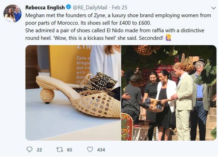Show the 65 retweets count

tap(69, 149)
